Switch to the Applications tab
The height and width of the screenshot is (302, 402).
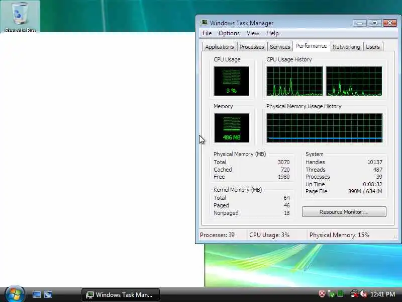(220, 47)
